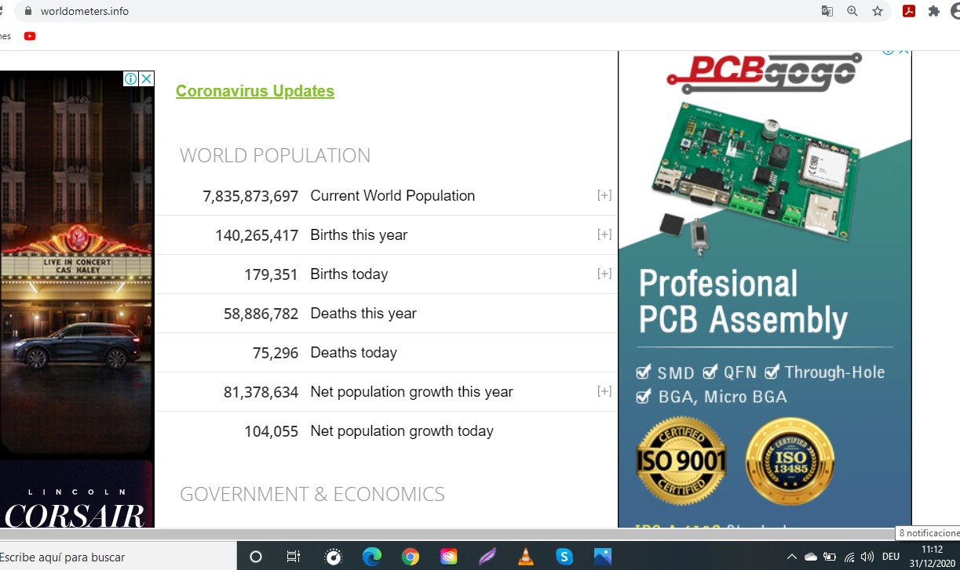960x570 pixels.
Task: Expand the Births this year row
Action: [x=604, y=234]
